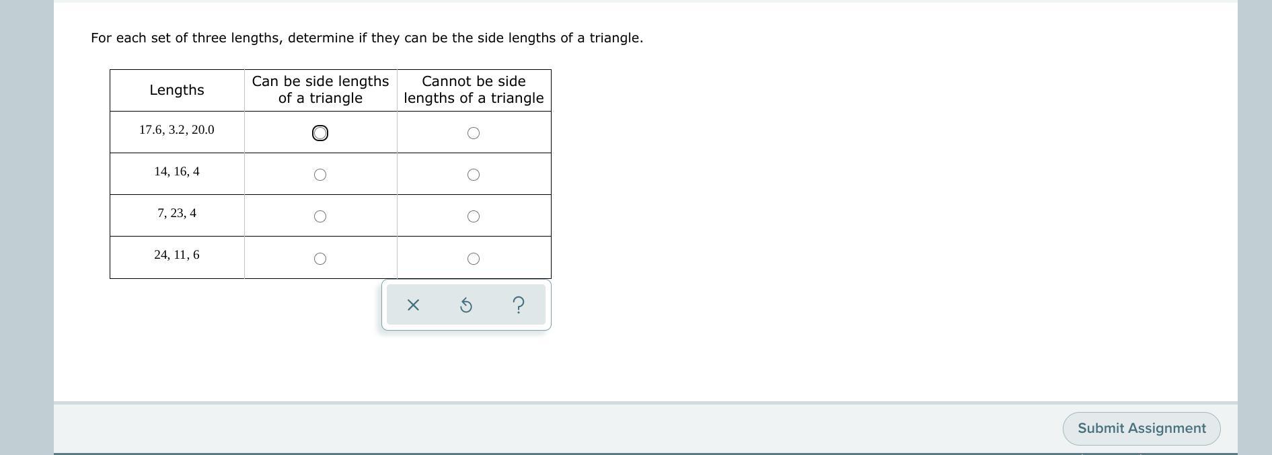The image size is (1272, 455).
Task: Pick 'Can be' for 24, 11, 6
Action: [x=320, y=259]
